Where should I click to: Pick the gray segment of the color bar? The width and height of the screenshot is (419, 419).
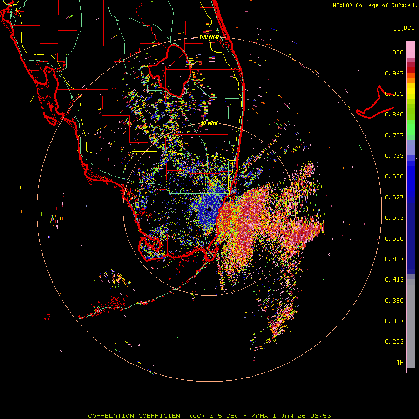pyautogui.click(x=411, y=324)
